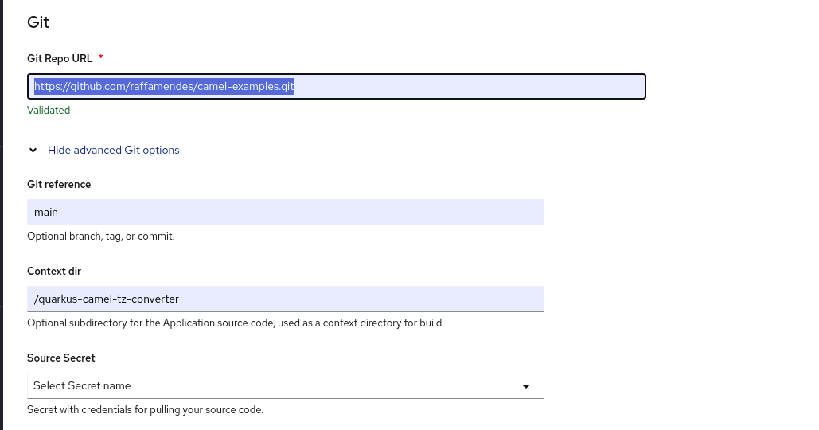
Task: Click the Source Secret dropdown caret arrow
Action: 525,386
